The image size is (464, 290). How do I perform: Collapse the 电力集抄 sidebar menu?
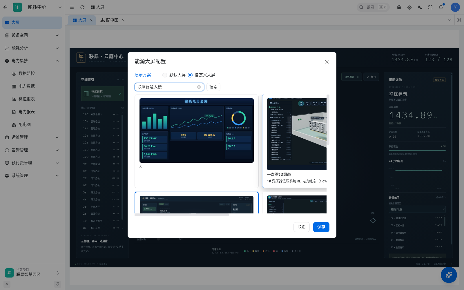coord(32,61)
